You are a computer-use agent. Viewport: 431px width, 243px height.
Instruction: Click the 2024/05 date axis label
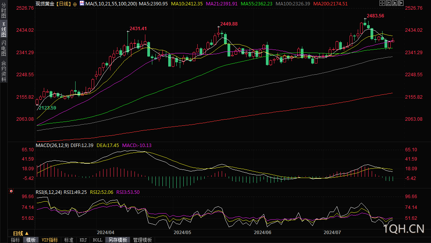tap(183, 233)
